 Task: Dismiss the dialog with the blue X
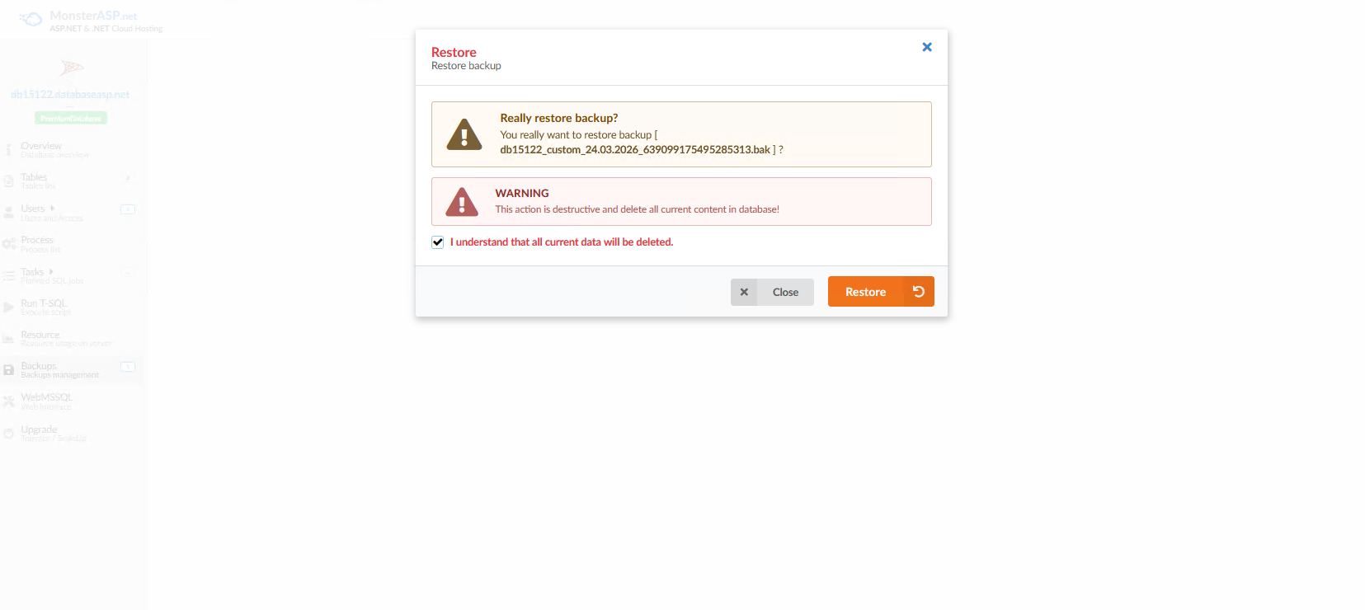click(x=926, y=47)
